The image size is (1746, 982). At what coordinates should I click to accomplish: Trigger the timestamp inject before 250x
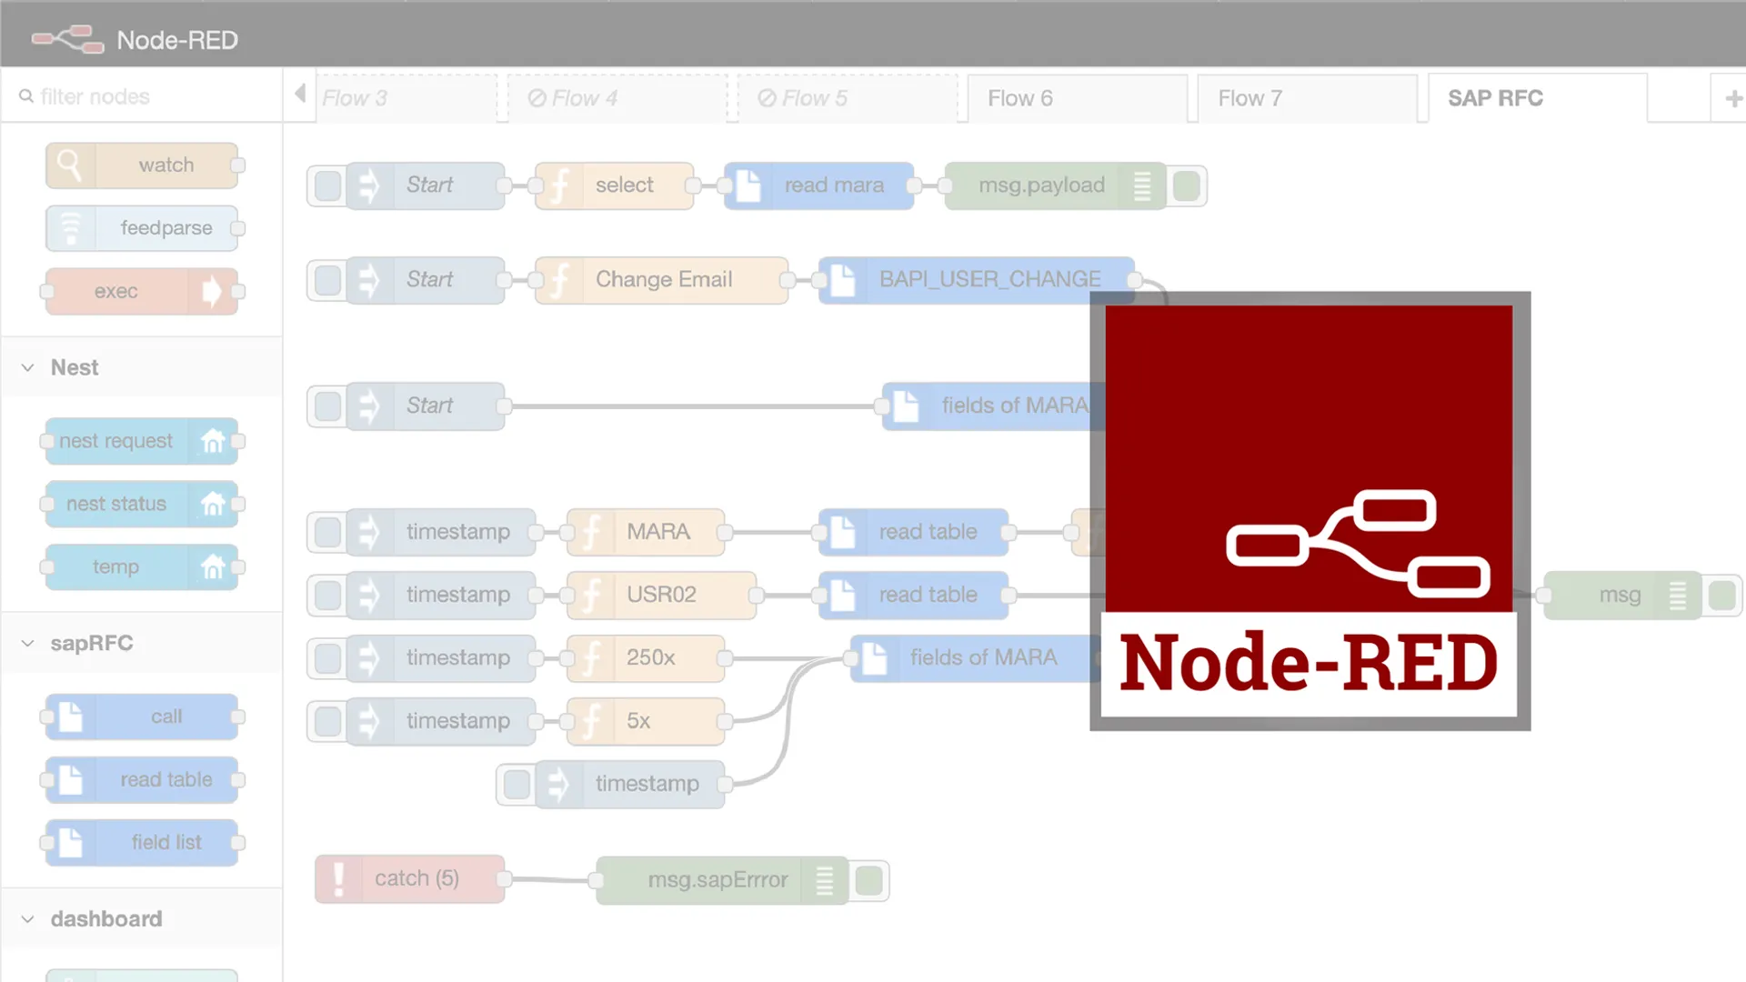pos(327,658)
